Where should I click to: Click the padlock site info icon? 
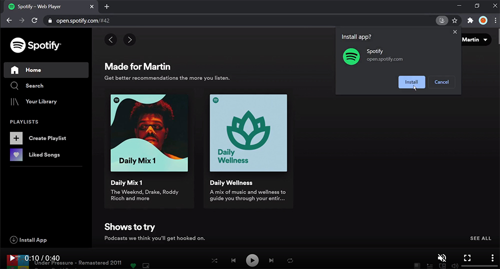(49, 20)
